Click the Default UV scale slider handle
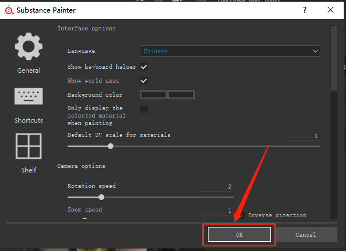 pyautogui.click(x=111, y=146)
